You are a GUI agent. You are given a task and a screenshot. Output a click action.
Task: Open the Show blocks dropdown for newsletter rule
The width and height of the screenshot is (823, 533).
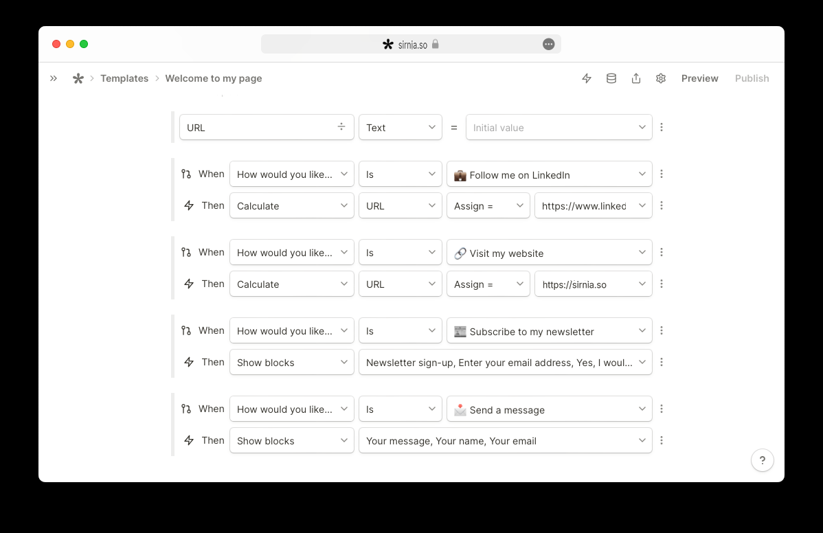[292, 362]
